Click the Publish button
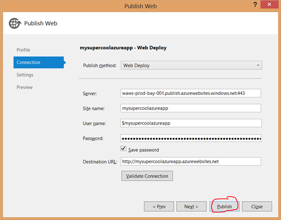 click(224, 206)
